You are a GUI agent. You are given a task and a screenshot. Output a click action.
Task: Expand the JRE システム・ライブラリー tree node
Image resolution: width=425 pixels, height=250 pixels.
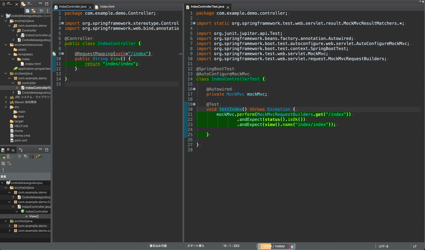tap(6, 97)
